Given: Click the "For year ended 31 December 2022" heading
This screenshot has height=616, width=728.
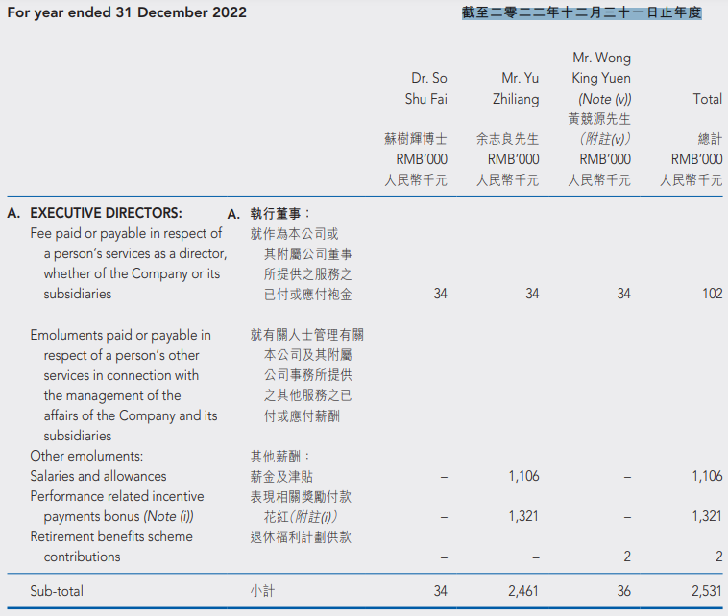Looking at the screenshot, I should (x=127, y=12).
